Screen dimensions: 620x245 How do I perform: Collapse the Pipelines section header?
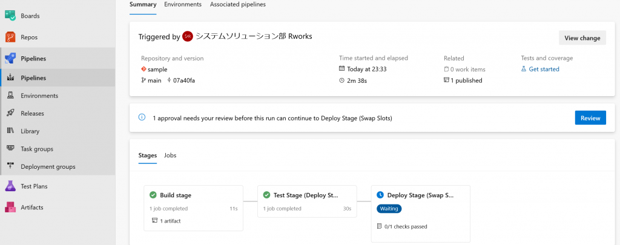point(58,59)
